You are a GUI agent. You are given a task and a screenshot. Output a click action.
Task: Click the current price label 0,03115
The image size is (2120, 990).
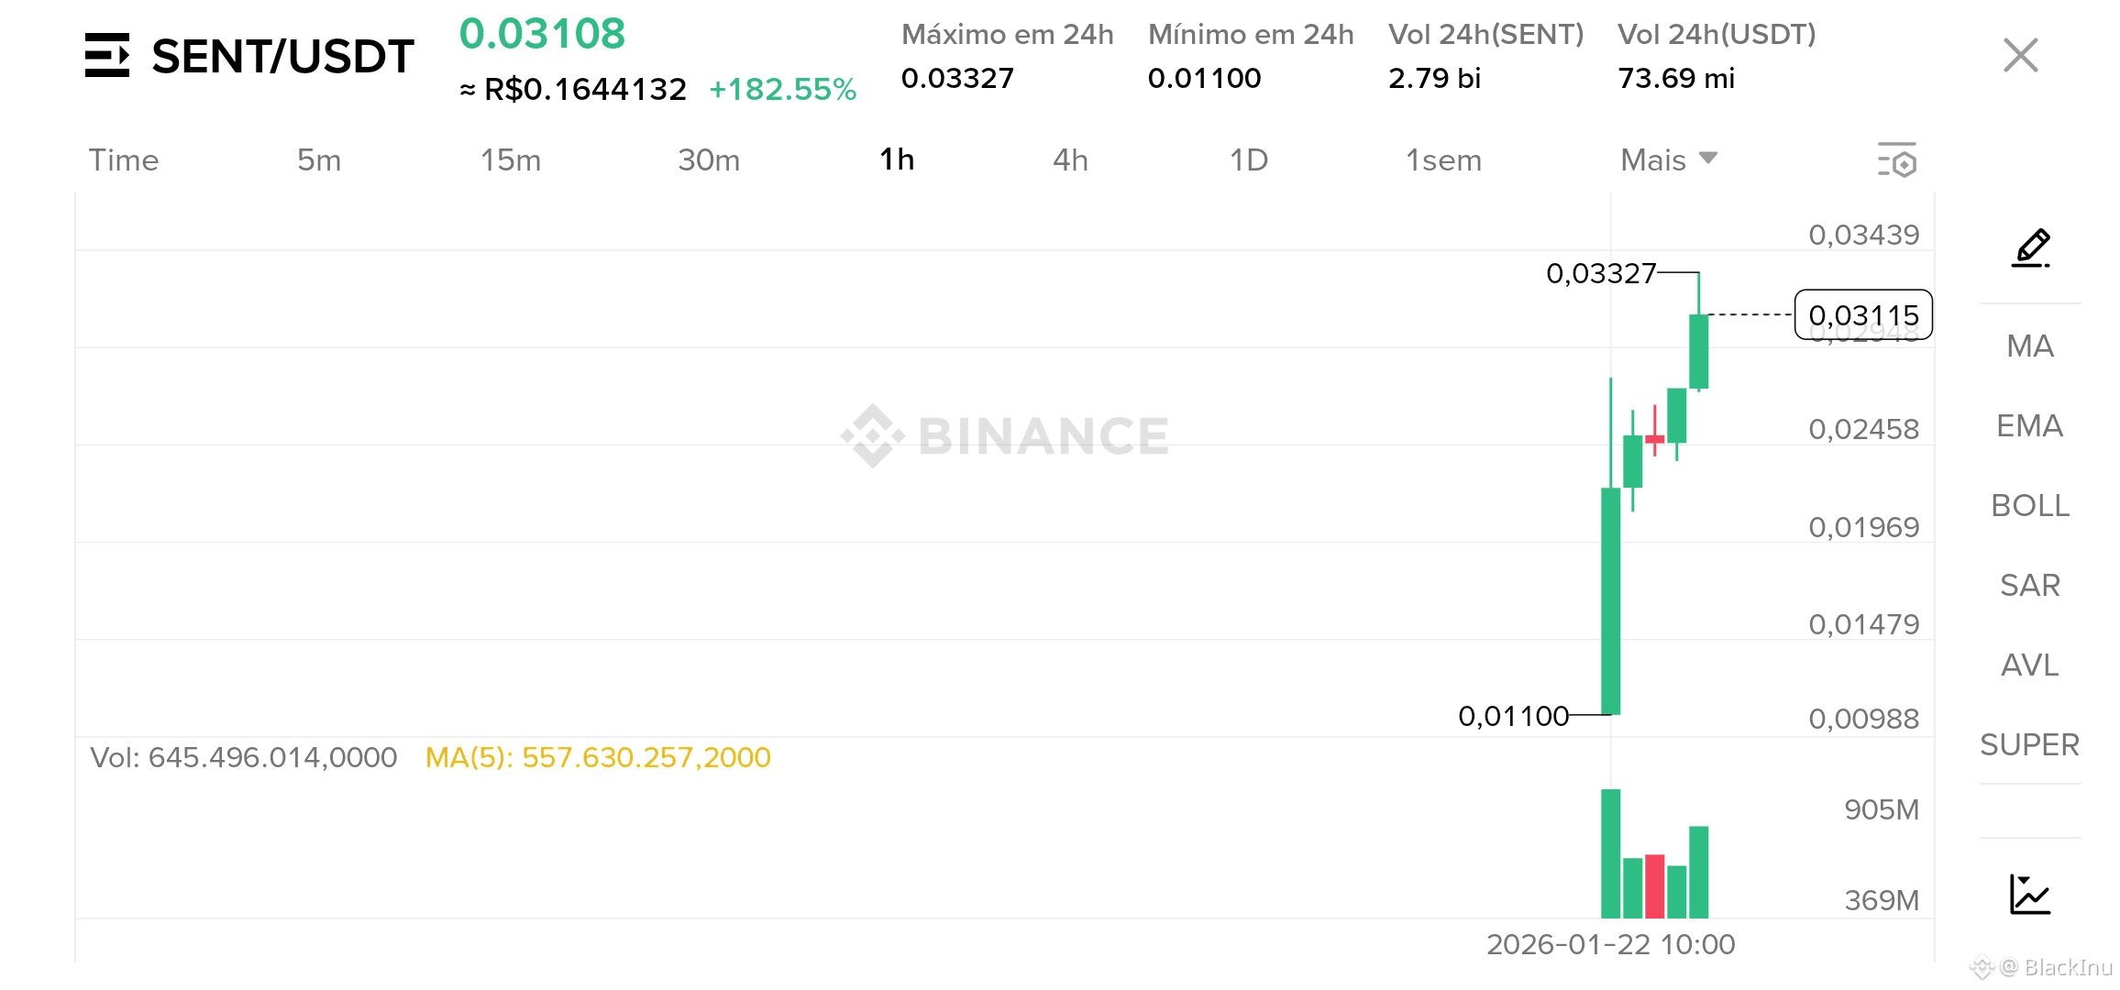pyautogui.click(x=1863, y=314)
